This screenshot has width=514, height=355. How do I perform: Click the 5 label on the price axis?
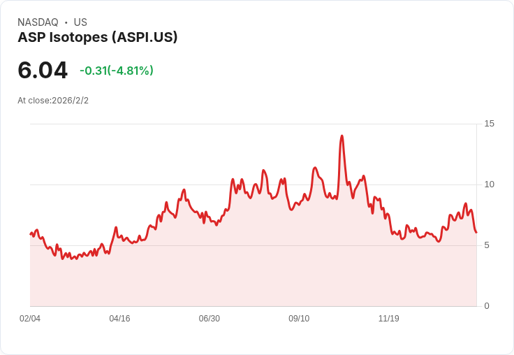(487, 245)
